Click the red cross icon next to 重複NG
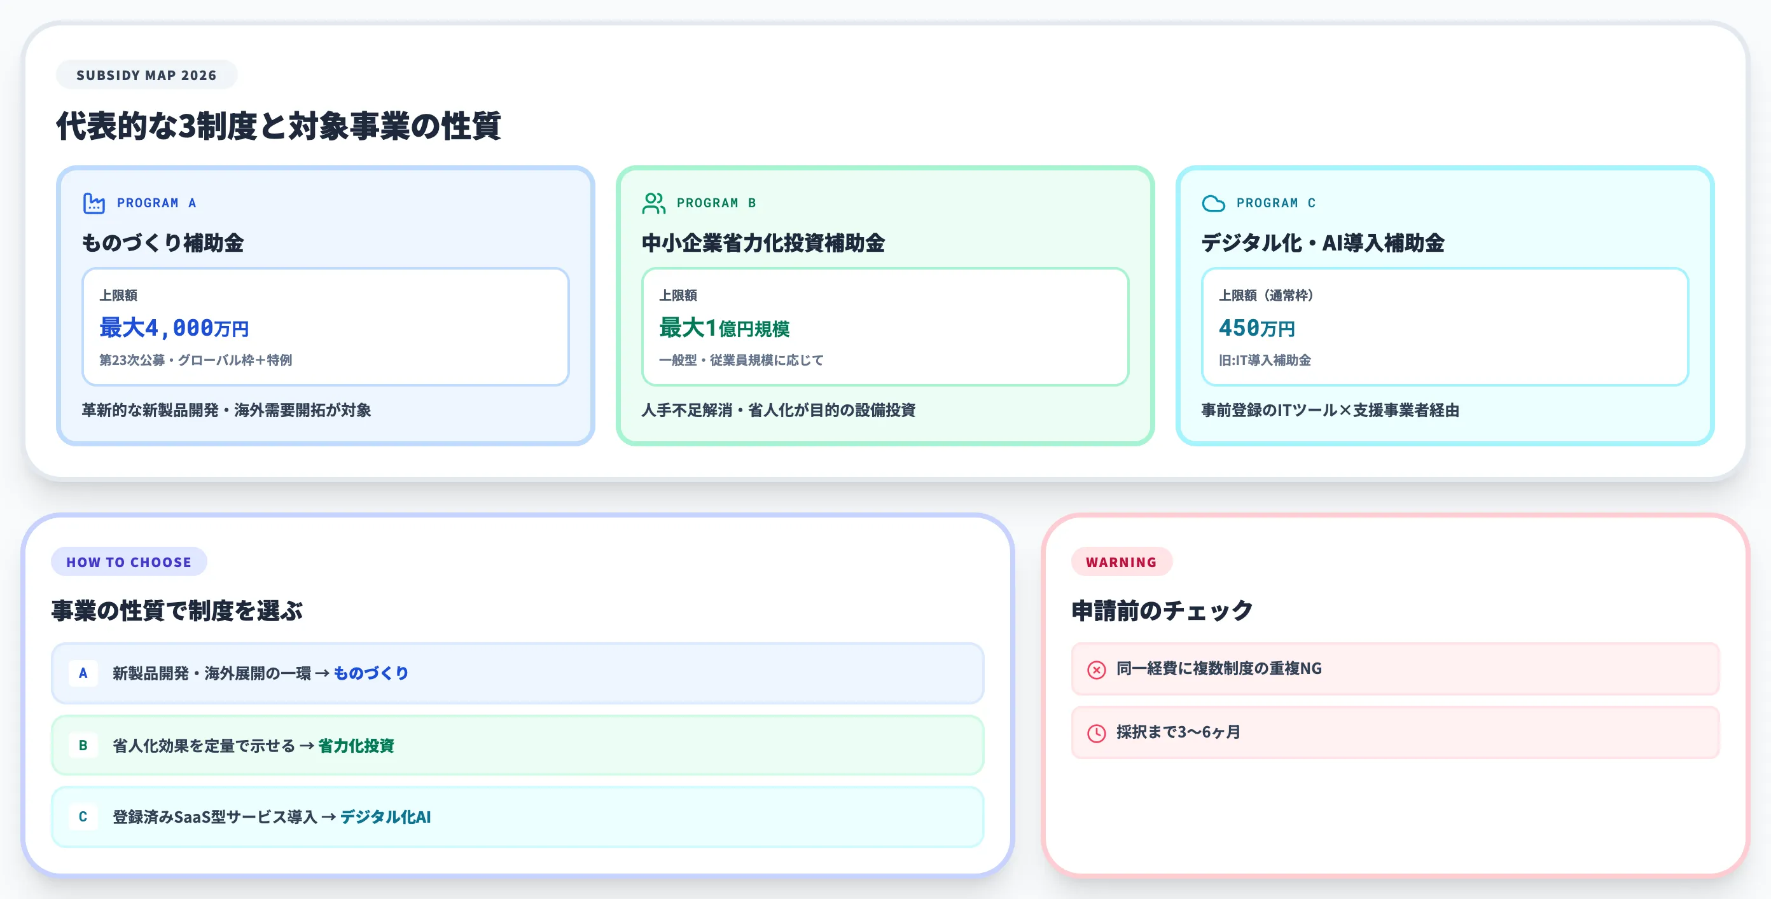 coord(1096,669)
